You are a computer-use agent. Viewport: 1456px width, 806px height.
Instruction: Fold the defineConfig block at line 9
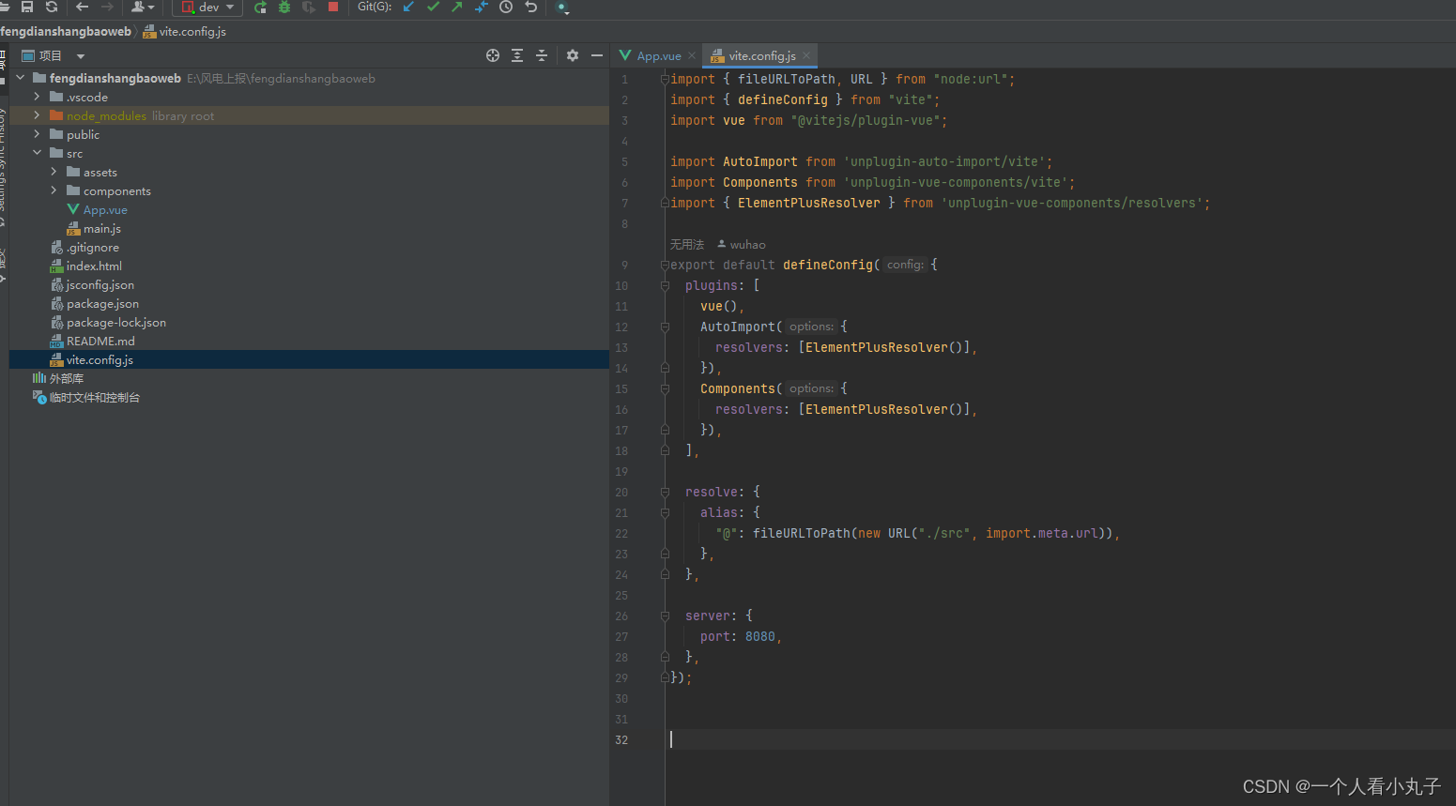pyautogui.click(x=665, y=265)
